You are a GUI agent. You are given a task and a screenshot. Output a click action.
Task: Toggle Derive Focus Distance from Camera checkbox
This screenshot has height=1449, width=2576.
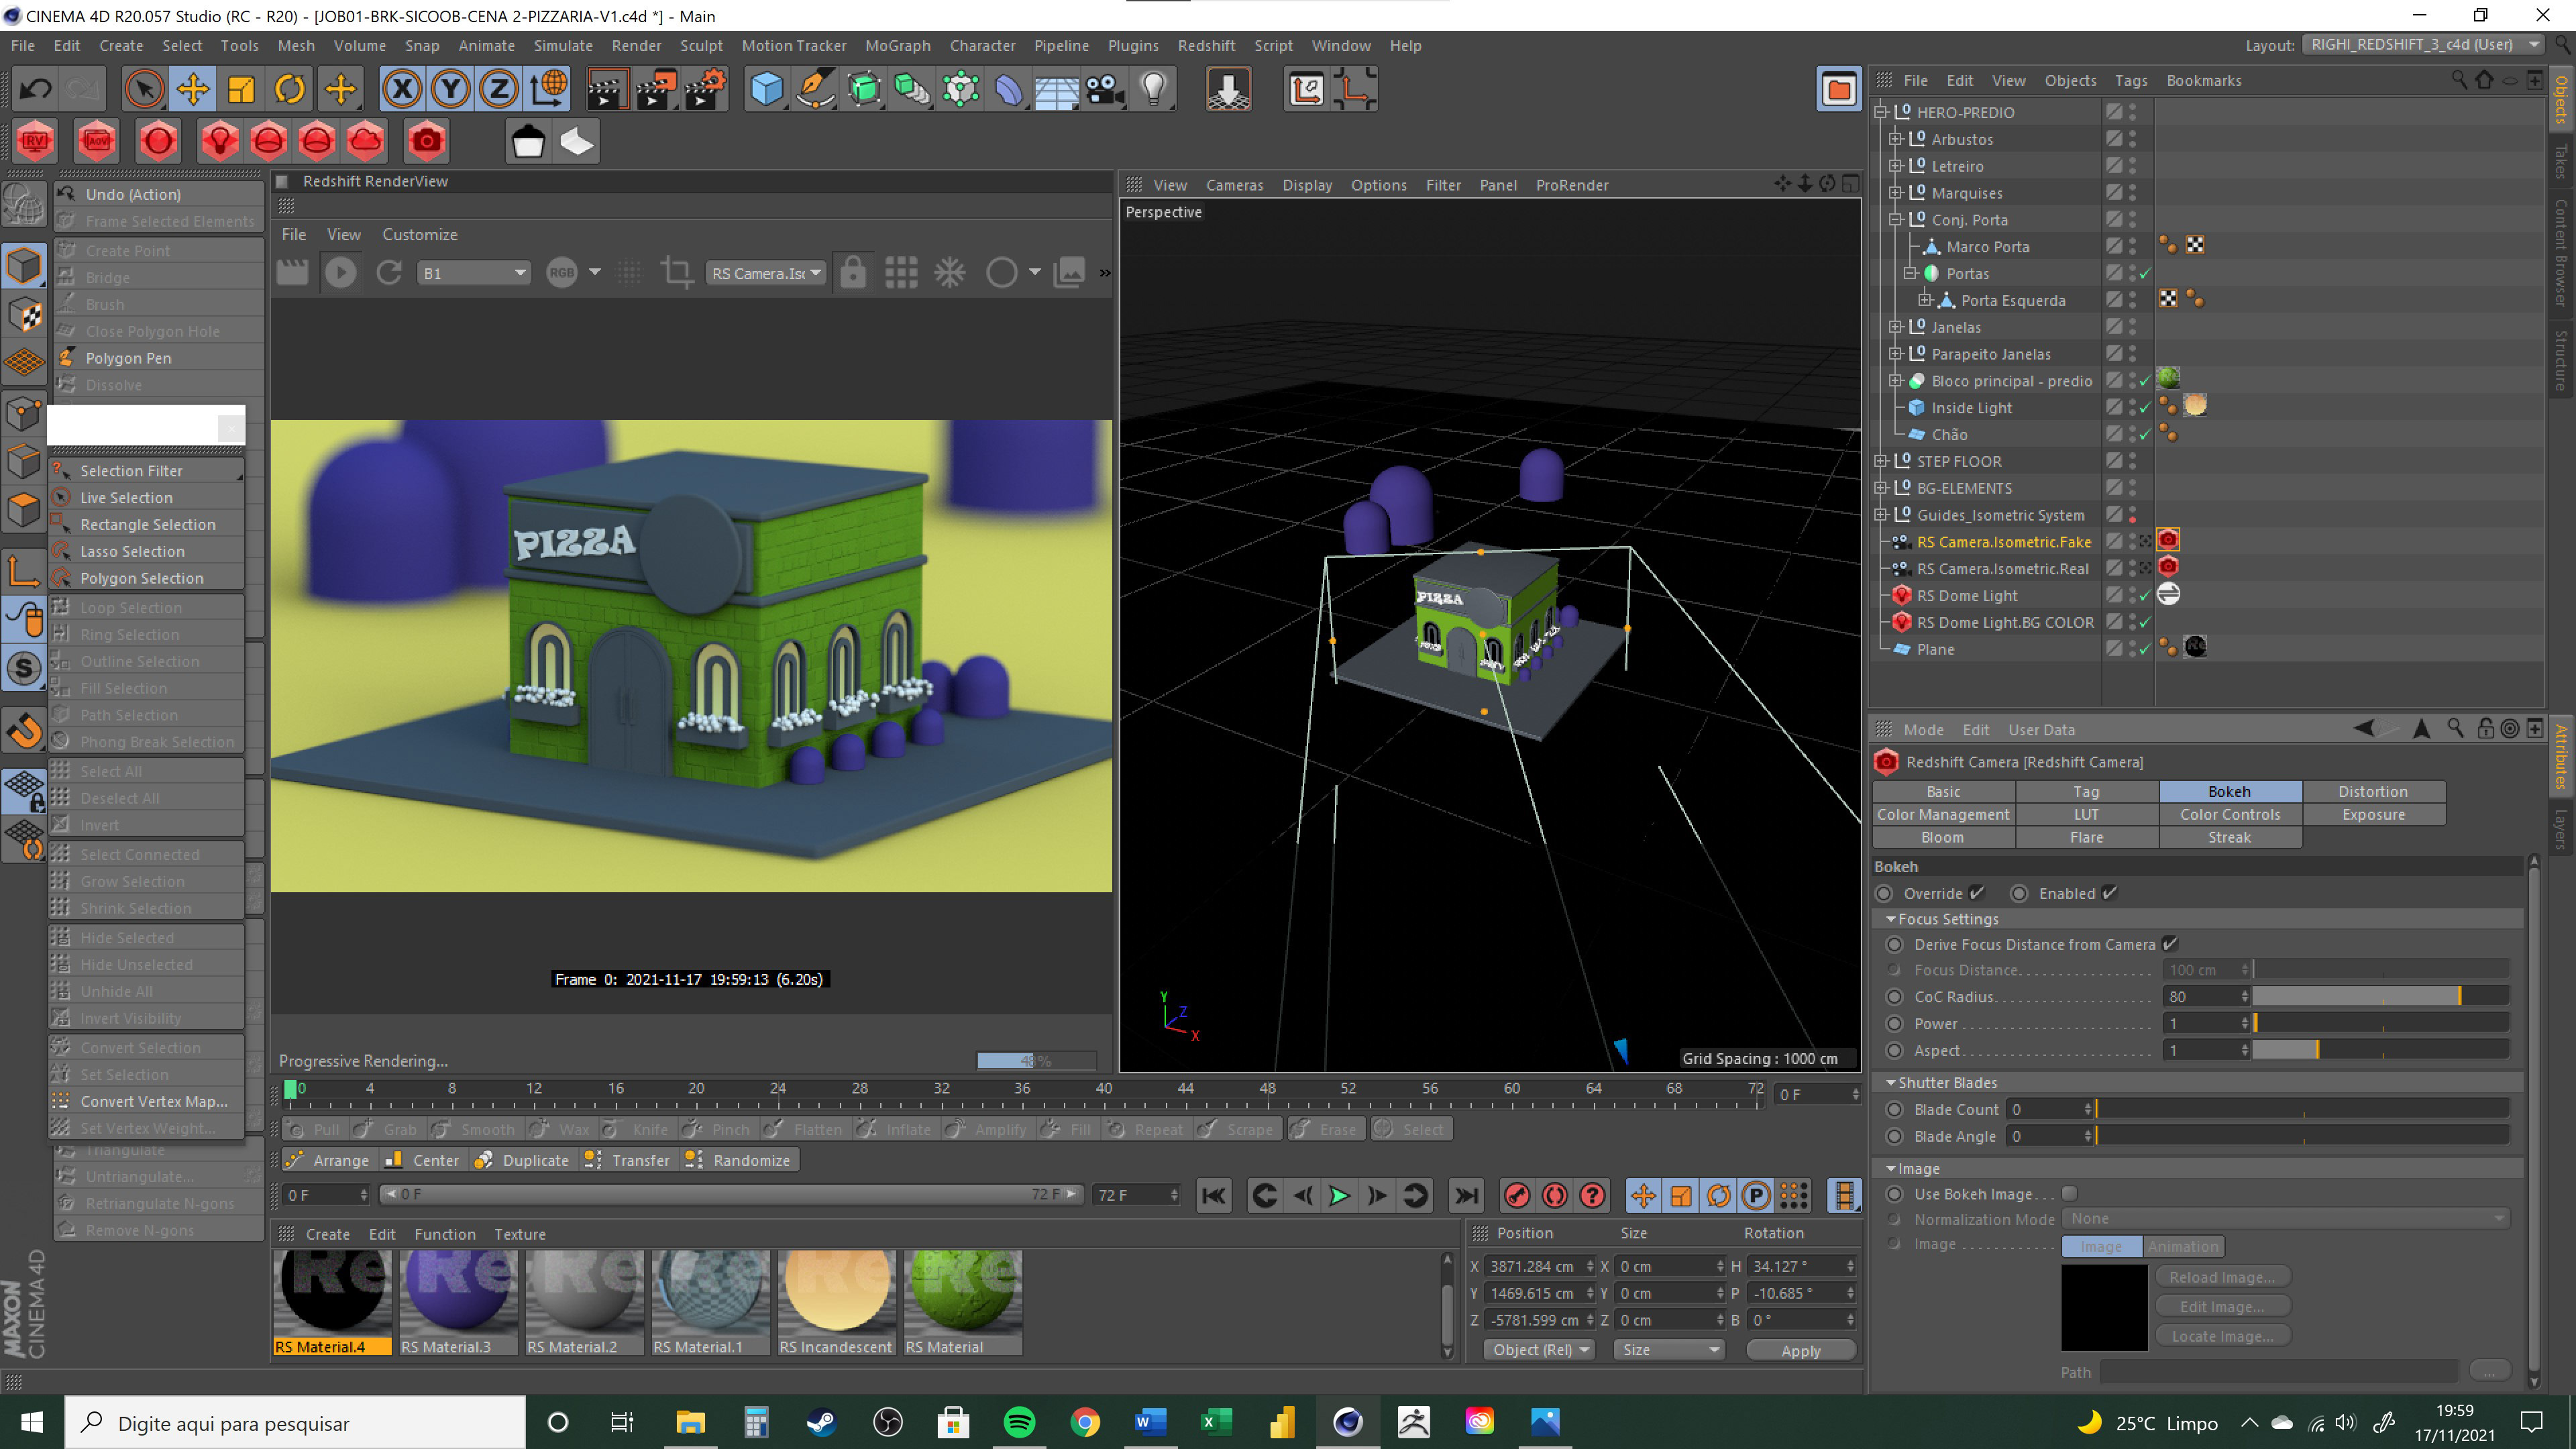coord(2170,944)
